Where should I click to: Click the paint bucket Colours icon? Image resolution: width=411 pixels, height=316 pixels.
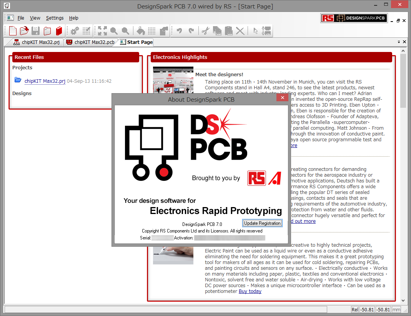click(x=140, y=31)
